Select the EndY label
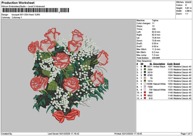193x136 pixels. pos(140,47)
